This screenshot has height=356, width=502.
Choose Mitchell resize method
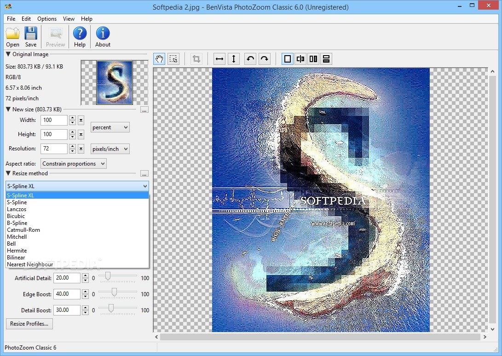point(77,237)
